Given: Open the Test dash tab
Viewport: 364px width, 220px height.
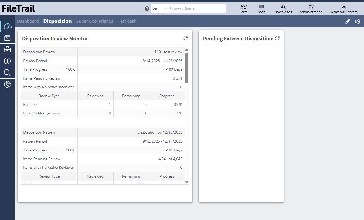Looking at the screenshot, I should 127,21.
